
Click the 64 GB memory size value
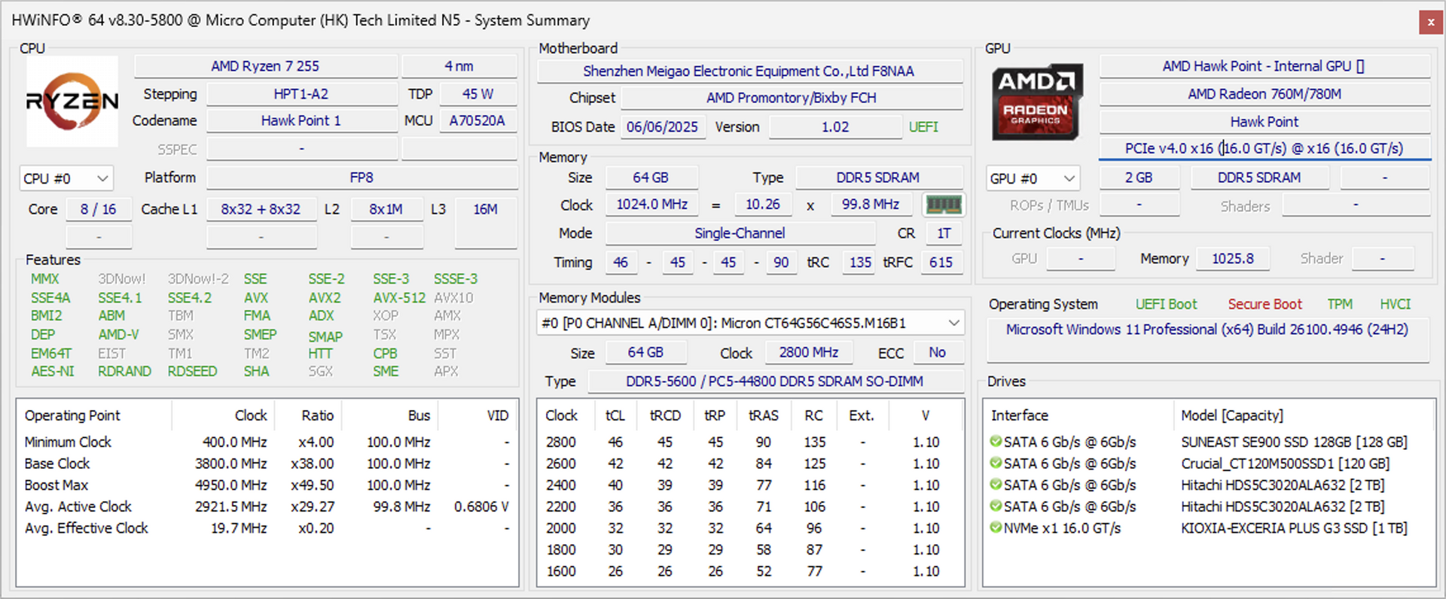[651, 178]
